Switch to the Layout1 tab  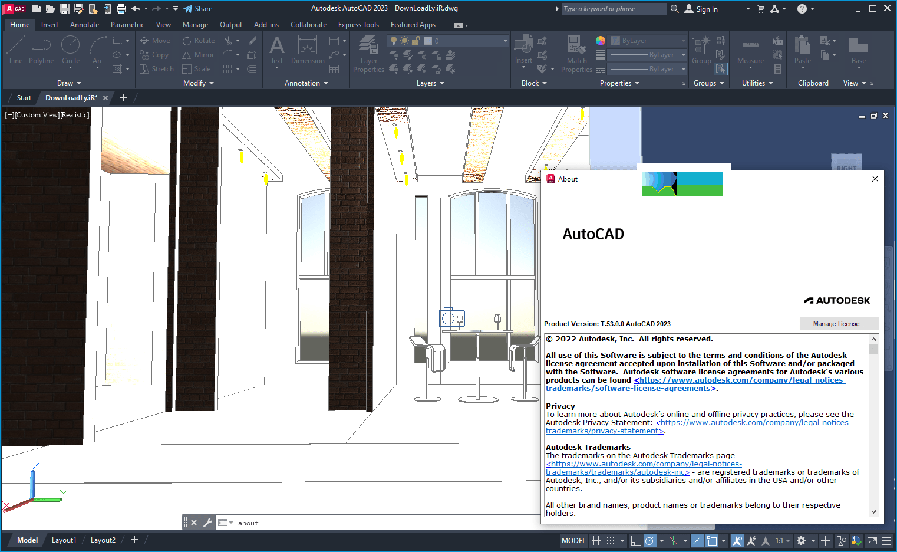(x=64, y=540)
